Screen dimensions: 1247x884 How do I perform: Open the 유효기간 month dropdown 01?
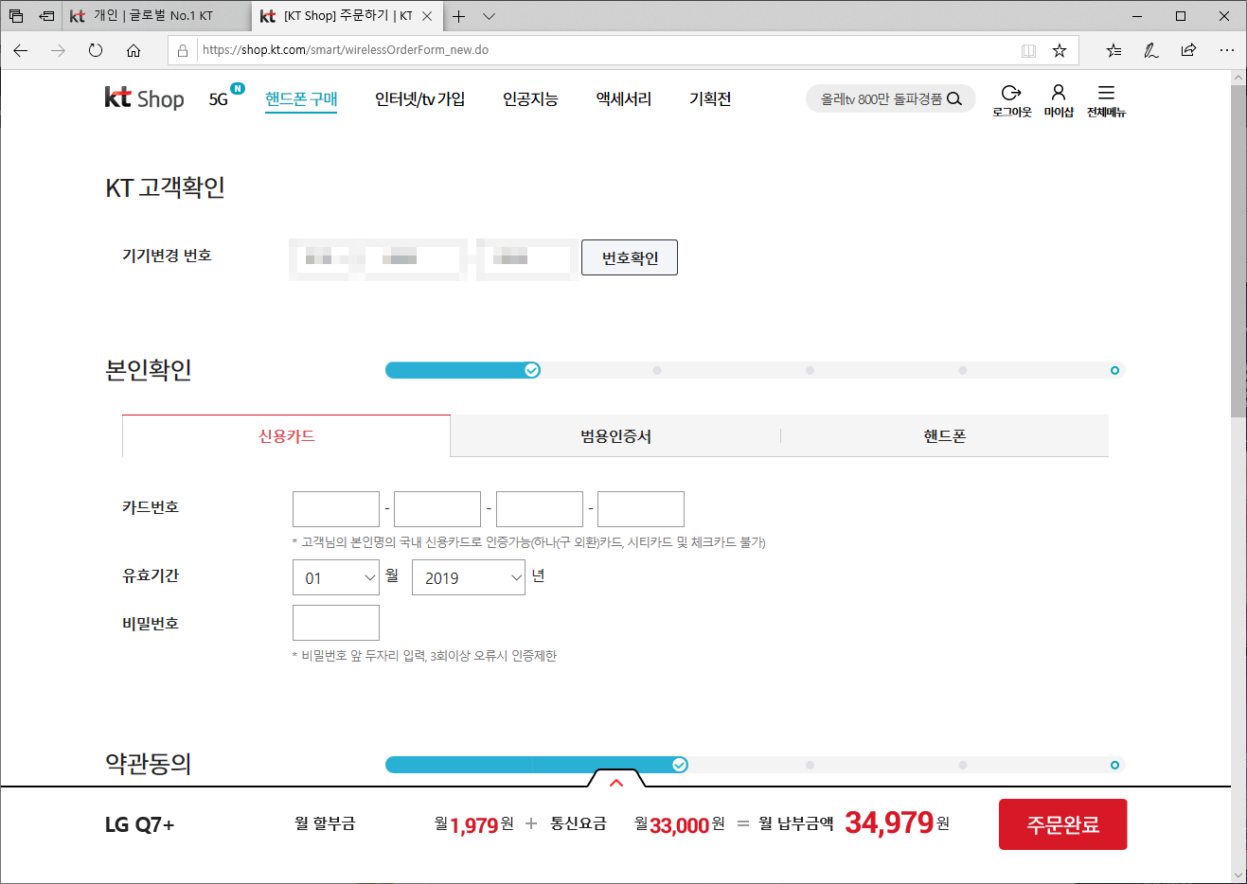click(336, 577)
